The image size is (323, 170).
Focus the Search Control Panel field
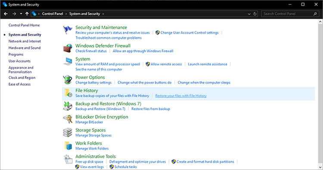[x=290, y=14]
